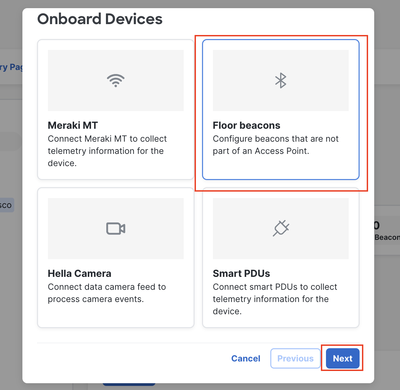Viewport: 400px width, 390px height.
Task: Click the Meraki MT telemetry description text
Action: tap(107, 151)
